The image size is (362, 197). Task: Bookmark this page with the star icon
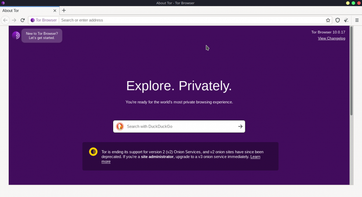click(328, 20)
